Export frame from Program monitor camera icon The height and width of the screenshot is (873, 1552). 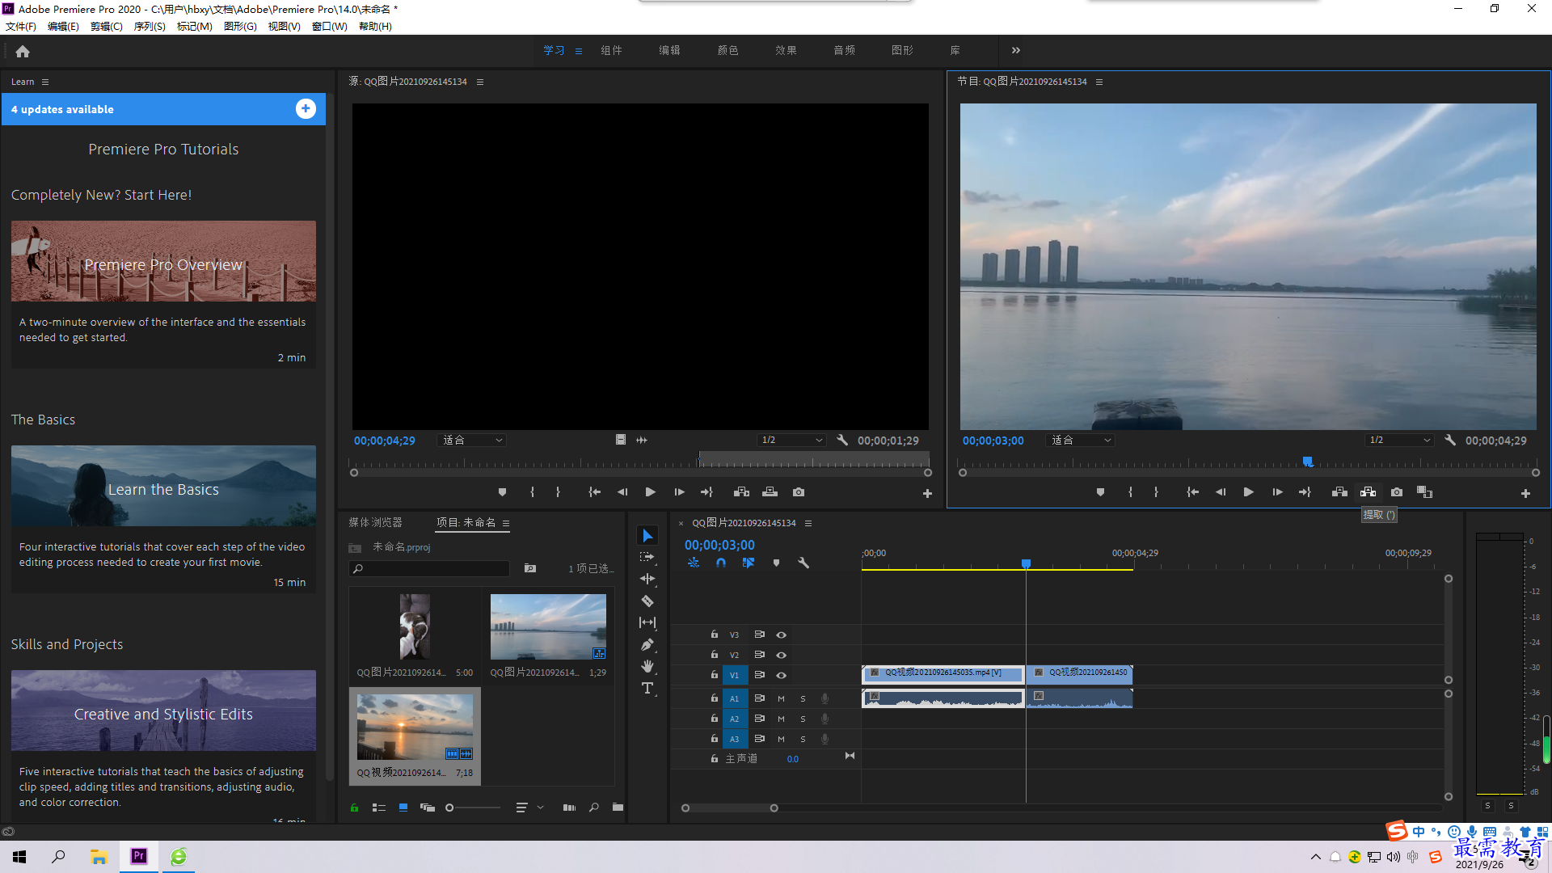[1397, 492]
